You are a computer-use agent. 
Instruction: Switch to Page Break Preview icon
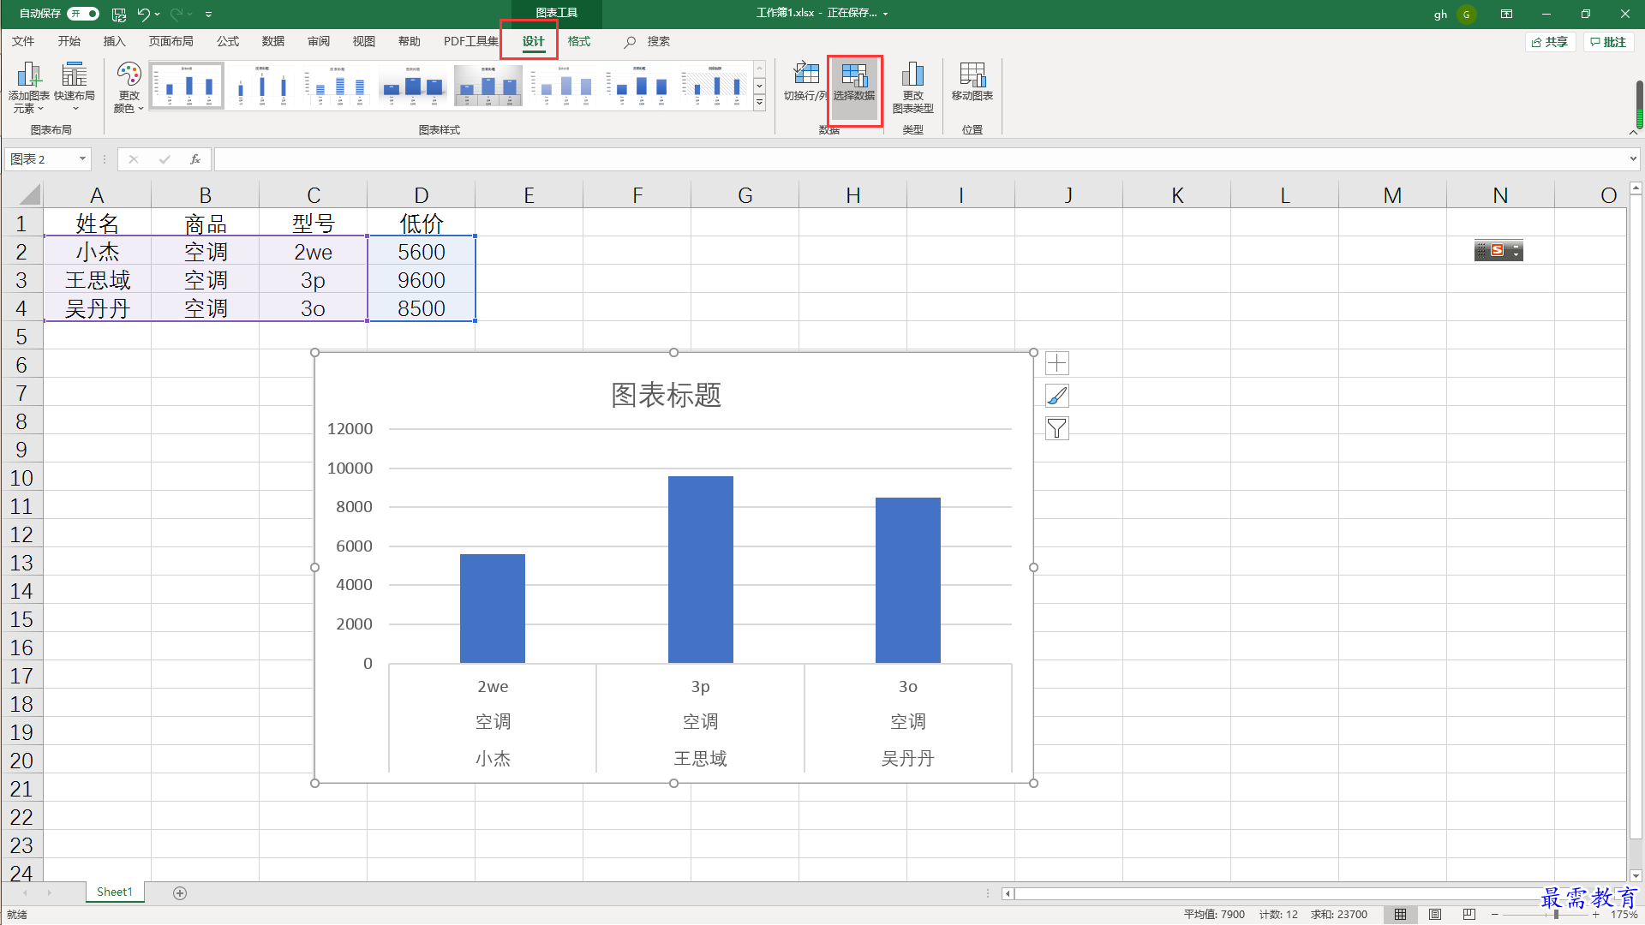(x=1469, y=915)
